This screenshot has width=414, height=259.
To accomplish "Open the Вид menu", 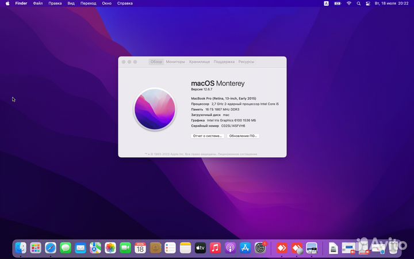I will [71, 3].
